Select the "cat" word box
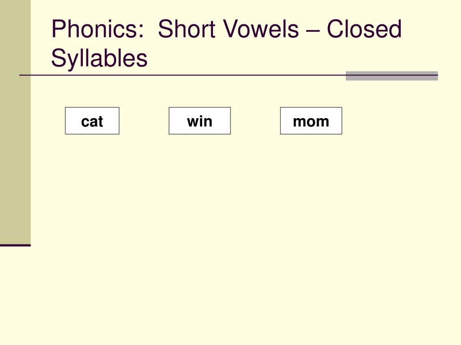 pos(92,120)
